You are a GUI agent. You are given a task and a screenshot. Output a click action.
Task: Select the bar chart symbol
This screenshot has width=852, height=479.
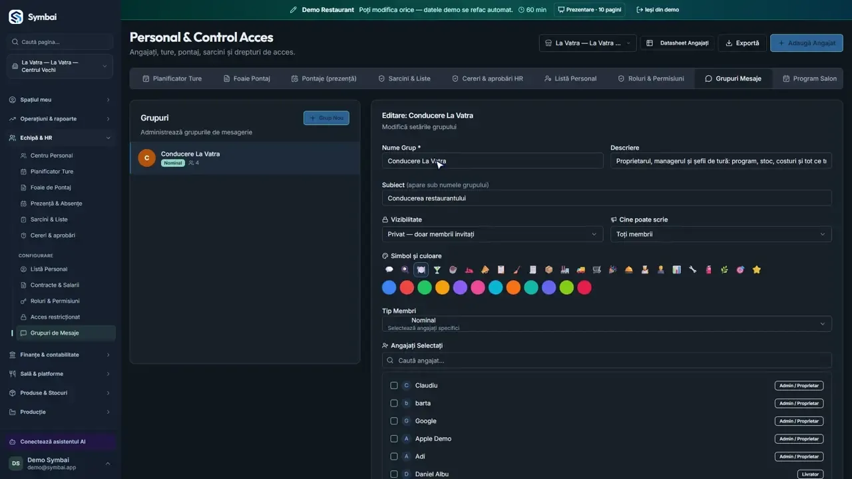tap(676, 269)
